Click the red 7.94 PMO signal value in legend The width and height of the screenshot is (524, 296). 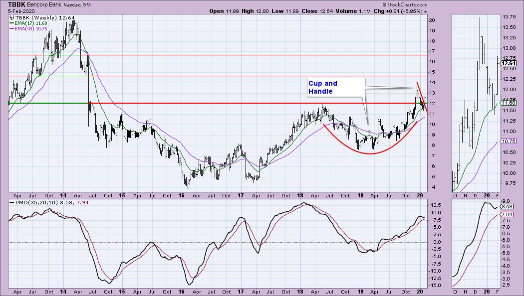coord(82,202)
